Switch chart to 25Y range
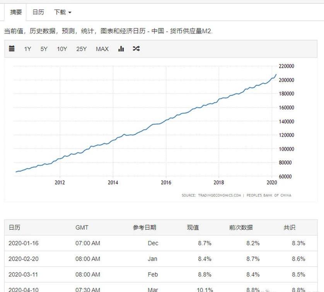The width and height of the screenshot is (324, 292). [82, 49]
